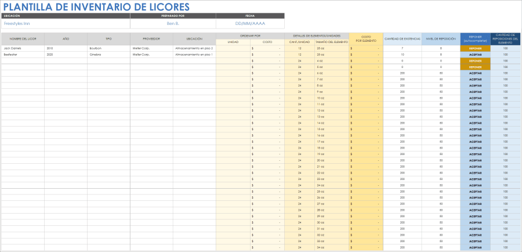Viewport: 522px width, 252px height.
Task: Select the REPONER (autocompletar) header
Action: (x=476, y=39)
